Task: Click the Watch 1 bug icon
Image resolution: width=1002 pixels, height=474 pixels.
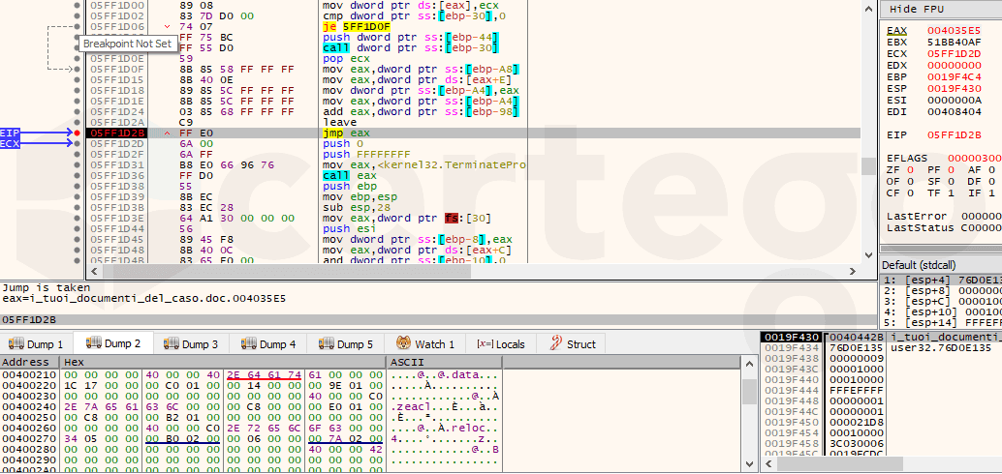Action: coord(404,344)
